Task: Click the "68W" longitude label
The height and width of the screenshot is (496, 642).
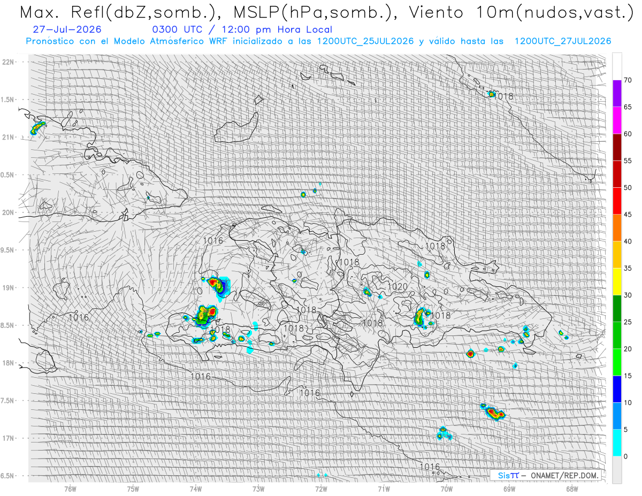Action: 571,489
